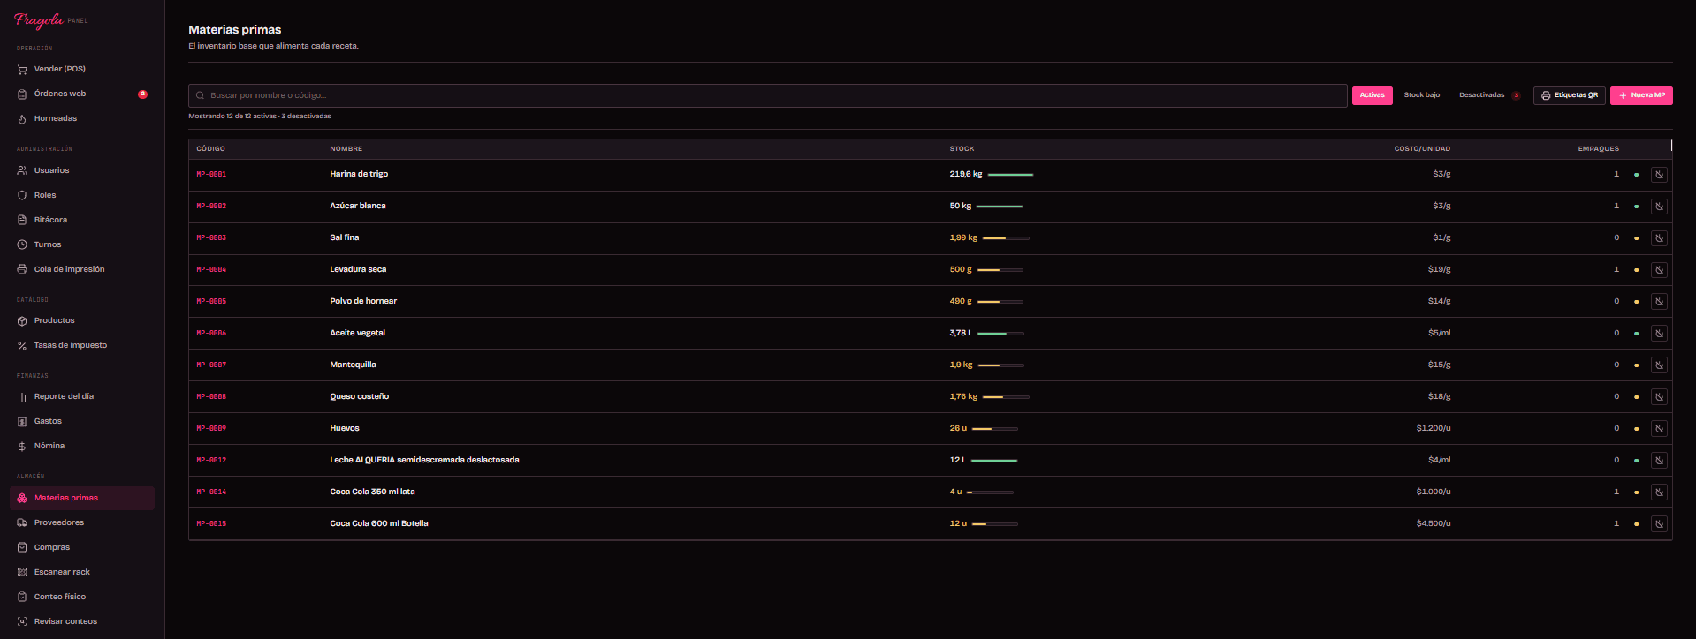
Task: Deactivate Harina de trigo row icon
Action: click(x=1659, y=175)
